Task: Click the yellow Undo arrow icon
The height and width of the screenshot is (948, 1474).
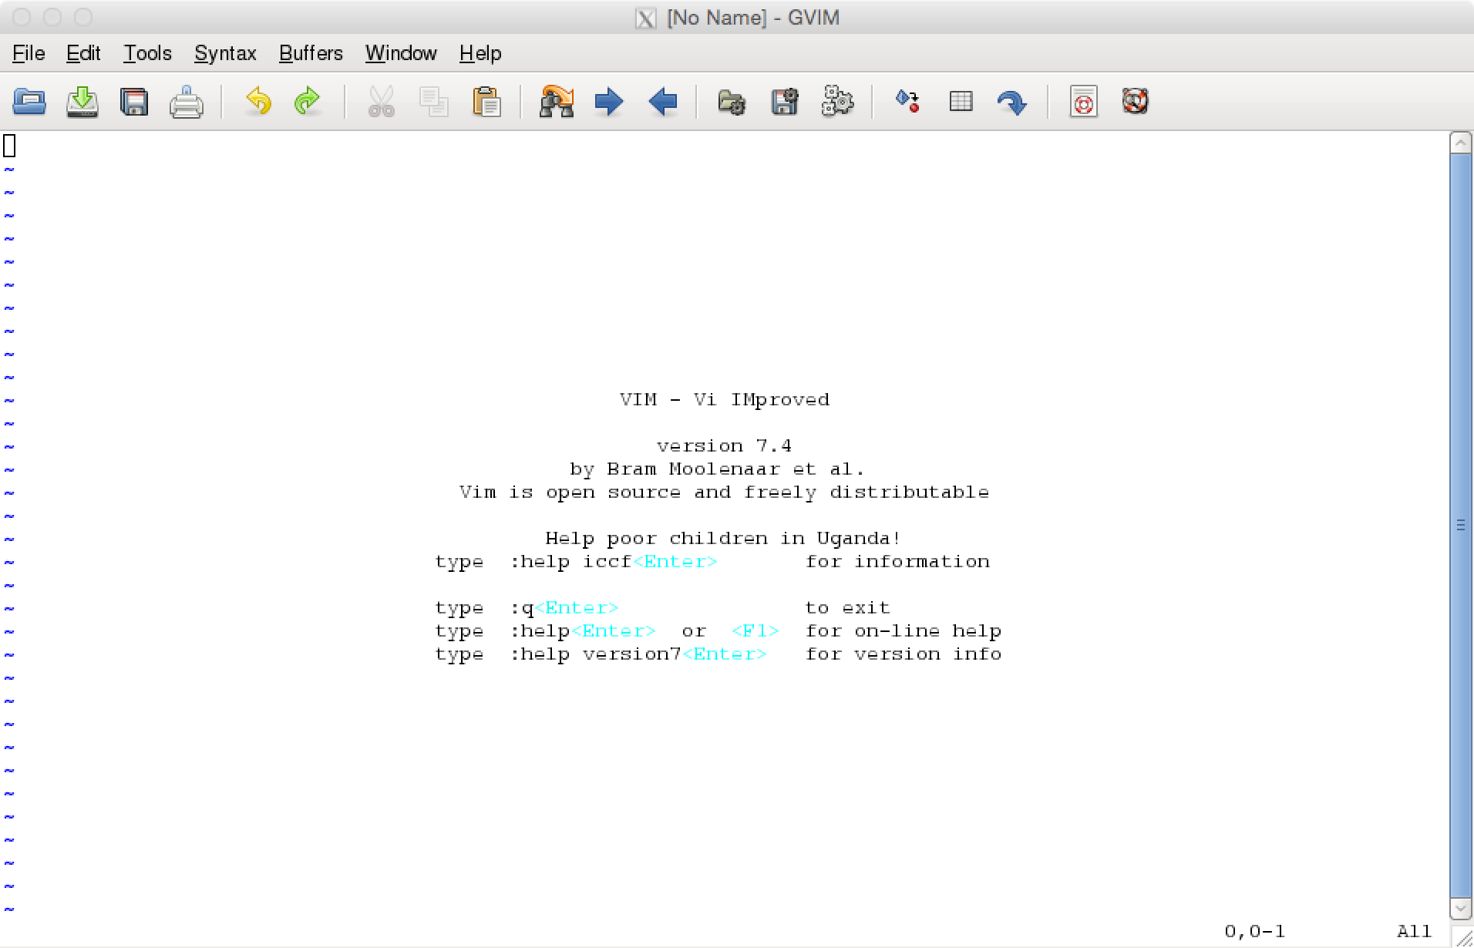Action: pos(258,101)
